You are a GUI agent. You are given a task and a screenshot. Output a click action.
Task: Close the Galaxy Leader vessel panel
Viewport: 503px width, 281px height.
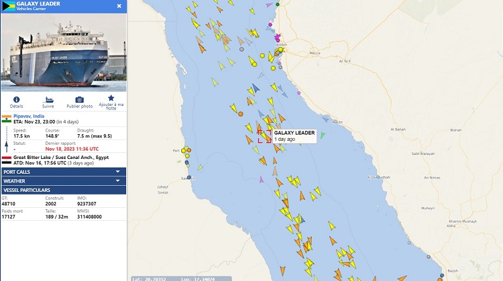119,6
